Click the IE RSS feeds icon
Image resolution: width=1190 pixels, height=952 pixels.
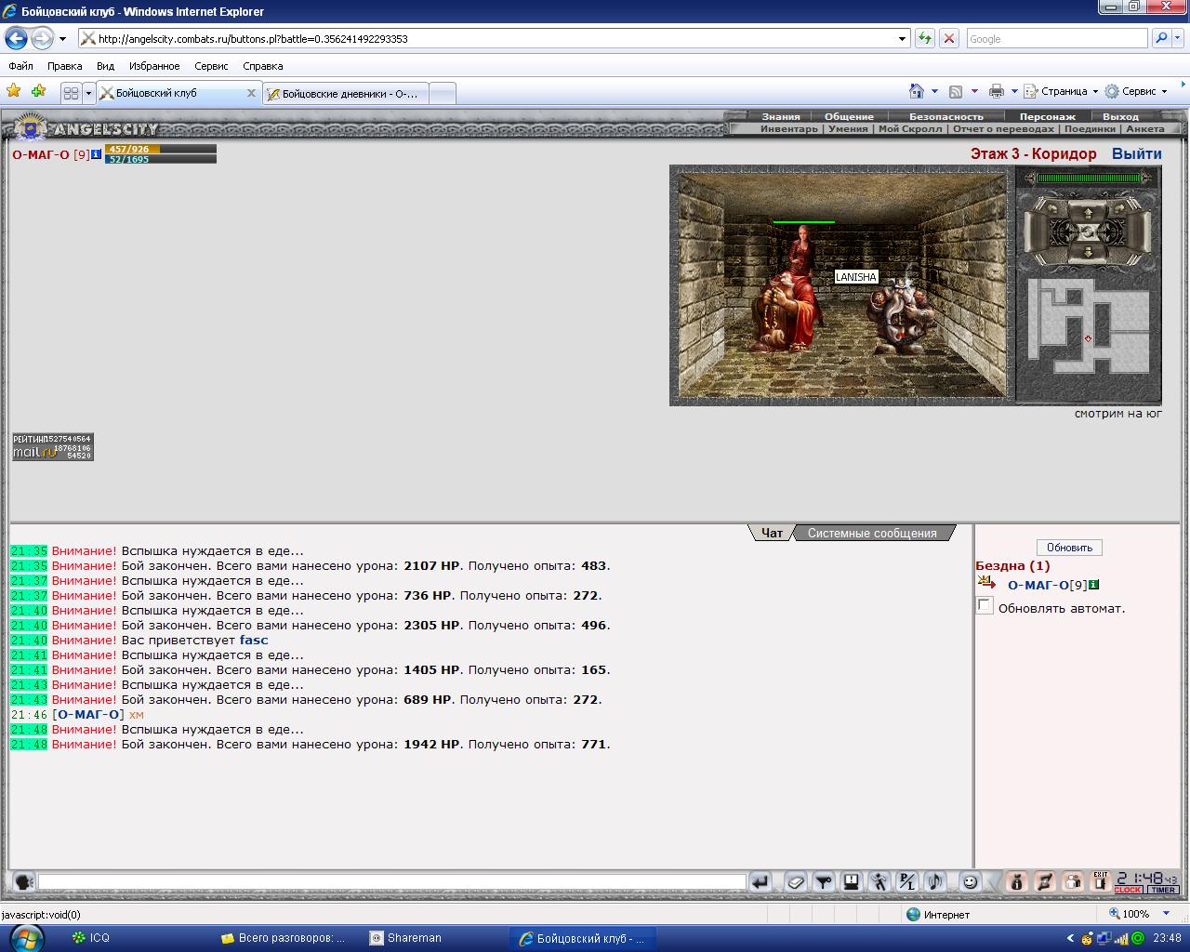pos(955,91)
